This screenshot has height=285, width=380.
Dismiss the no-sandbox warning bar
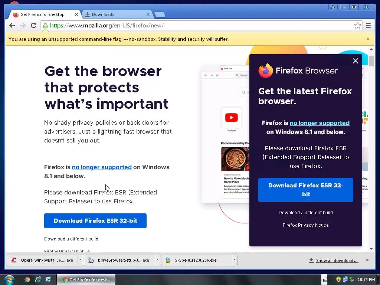[x=368, y=39]
